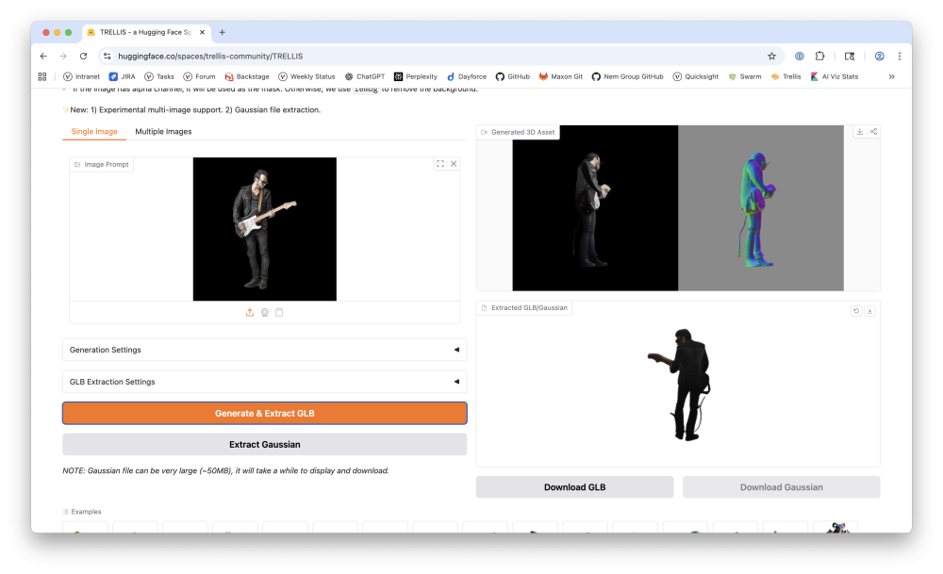This screenshot has height=574, width=943.
Task: Reload the TRELLIS page
Action: [x=84, y=56]
